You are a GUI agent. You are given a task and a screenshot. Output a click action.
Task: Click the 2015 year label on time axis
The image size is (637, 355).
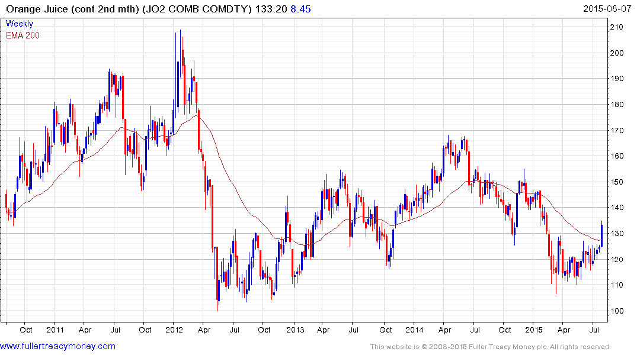pyautogui.click(x=534, y=330)
